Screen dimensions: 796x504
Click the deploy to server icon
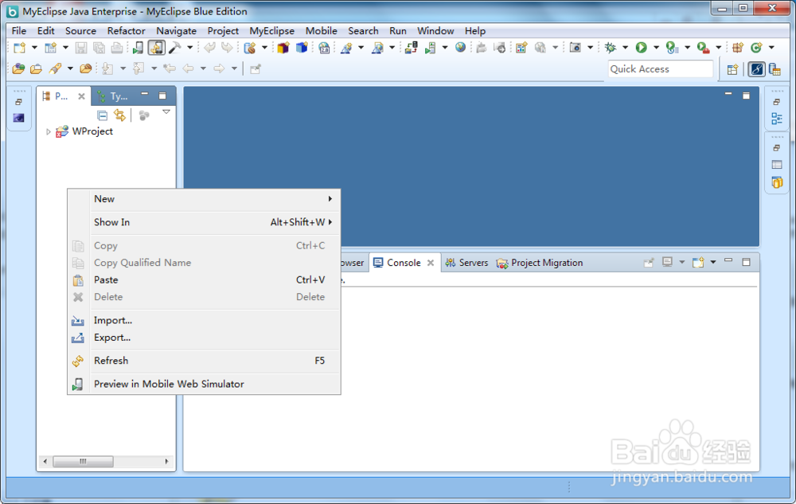tap(412, 48)
